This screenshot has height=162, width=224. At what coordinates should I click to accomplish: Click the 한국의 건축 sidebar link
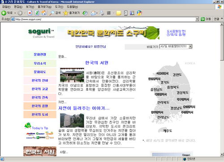(x=40, y=98)
